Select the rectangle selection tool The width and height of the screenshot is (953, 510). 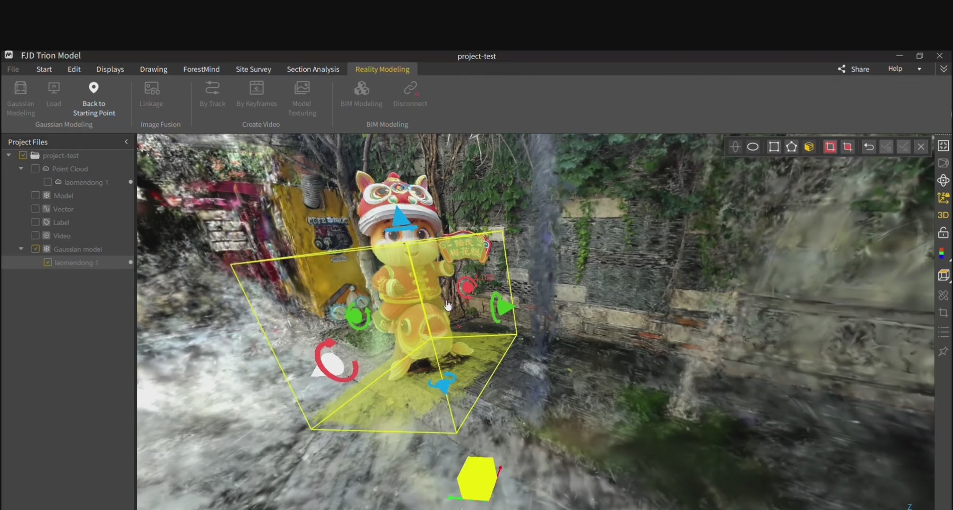click(x=773, y=147)
